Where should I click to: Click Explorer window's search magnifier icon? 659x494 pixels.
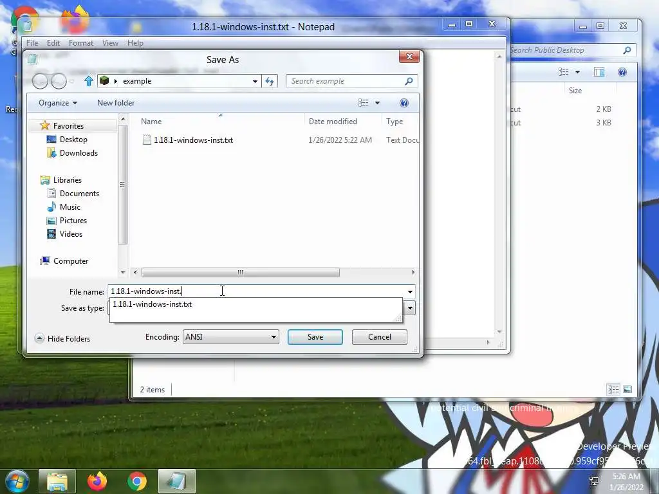[x=627, y=50]
